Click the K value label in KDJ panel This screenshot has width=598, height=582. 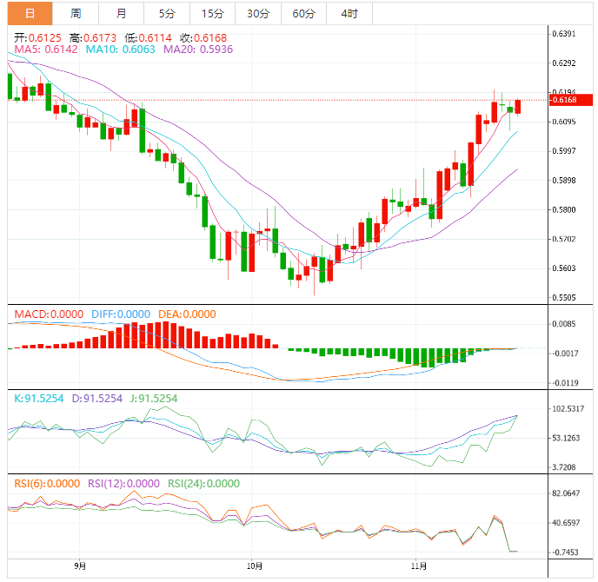[x=37, y=399]
